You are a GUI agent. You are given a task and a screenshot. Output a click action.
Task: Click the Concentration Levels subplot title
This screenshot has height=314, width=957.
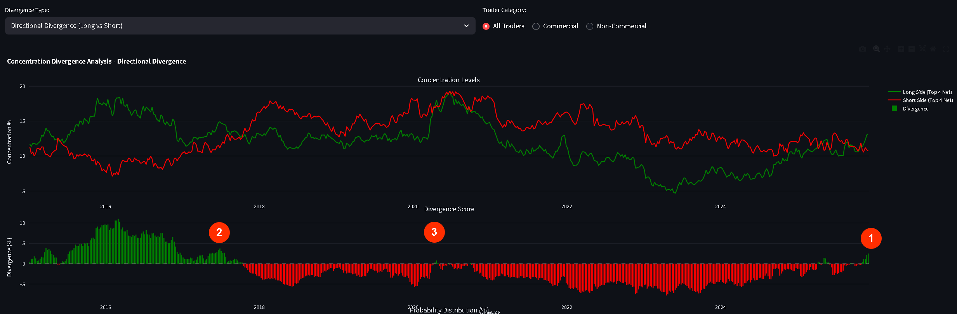tap(448, 80)
